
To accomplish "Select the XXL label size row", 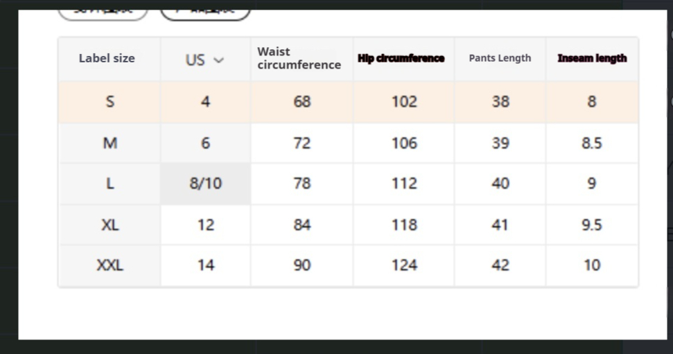I will click(x=110, y=265).
